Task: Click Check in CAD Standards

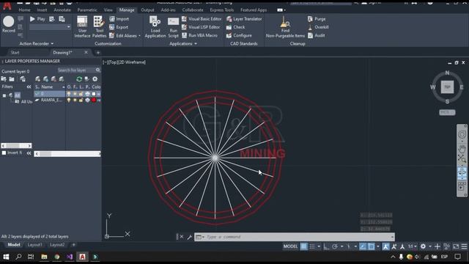Action: 236,27
